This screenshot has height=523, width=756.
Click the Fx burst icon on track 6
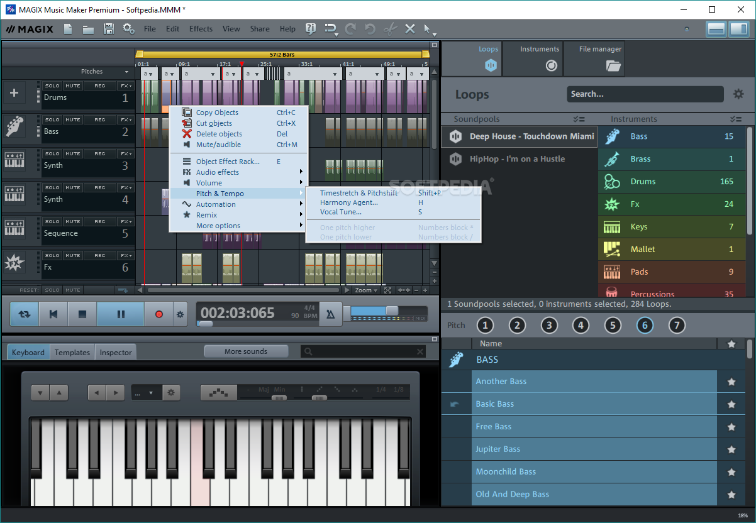(14, 263)
